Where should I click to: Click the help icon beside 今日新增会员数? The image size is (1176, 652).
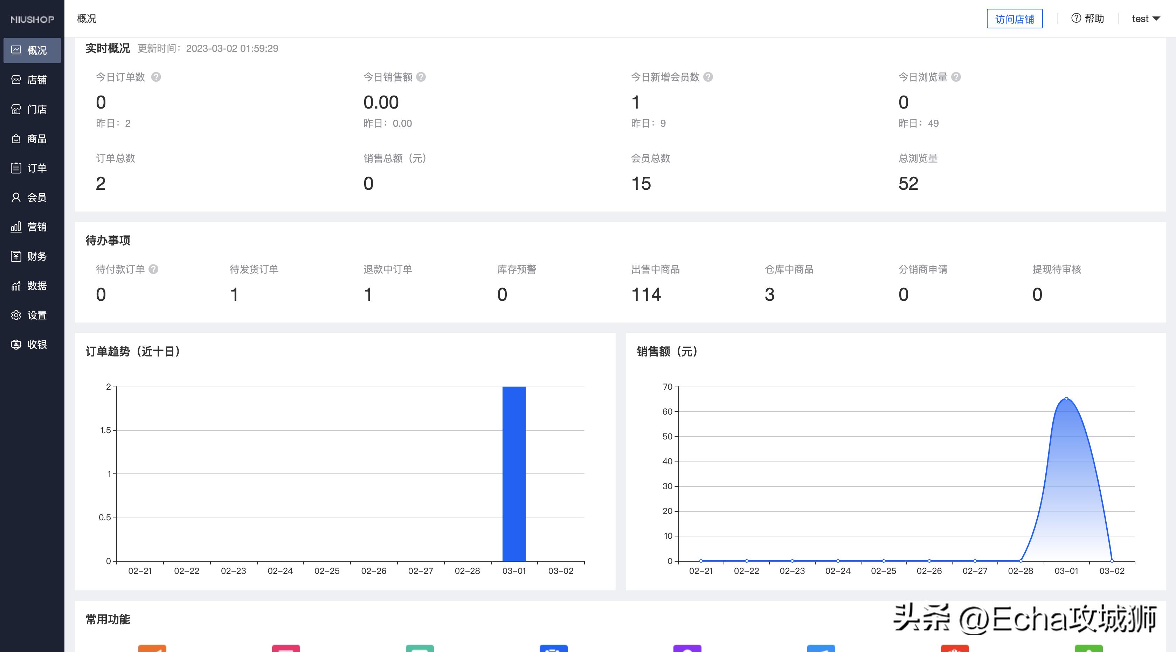(708, 77)
